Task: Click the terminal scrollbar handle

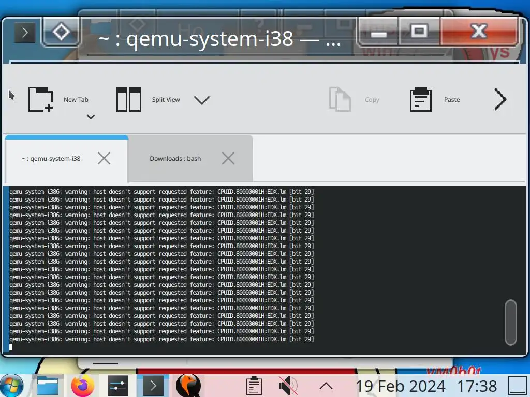Action: point(511,323)
